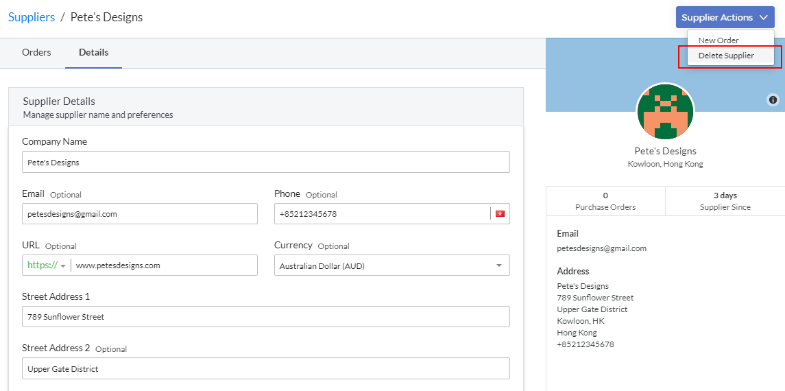Open the https:// protocol dropdown
The image size is (785, 391).
click(x=47, y=265)
